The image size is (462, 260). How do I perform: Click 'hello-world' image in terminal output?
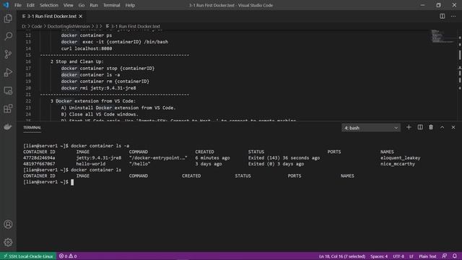click(91, 164)
